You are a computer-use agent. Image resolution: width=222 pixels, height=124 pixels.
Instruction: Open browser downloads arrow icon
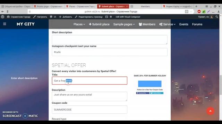pyautogui.click(x=219, y=12)
